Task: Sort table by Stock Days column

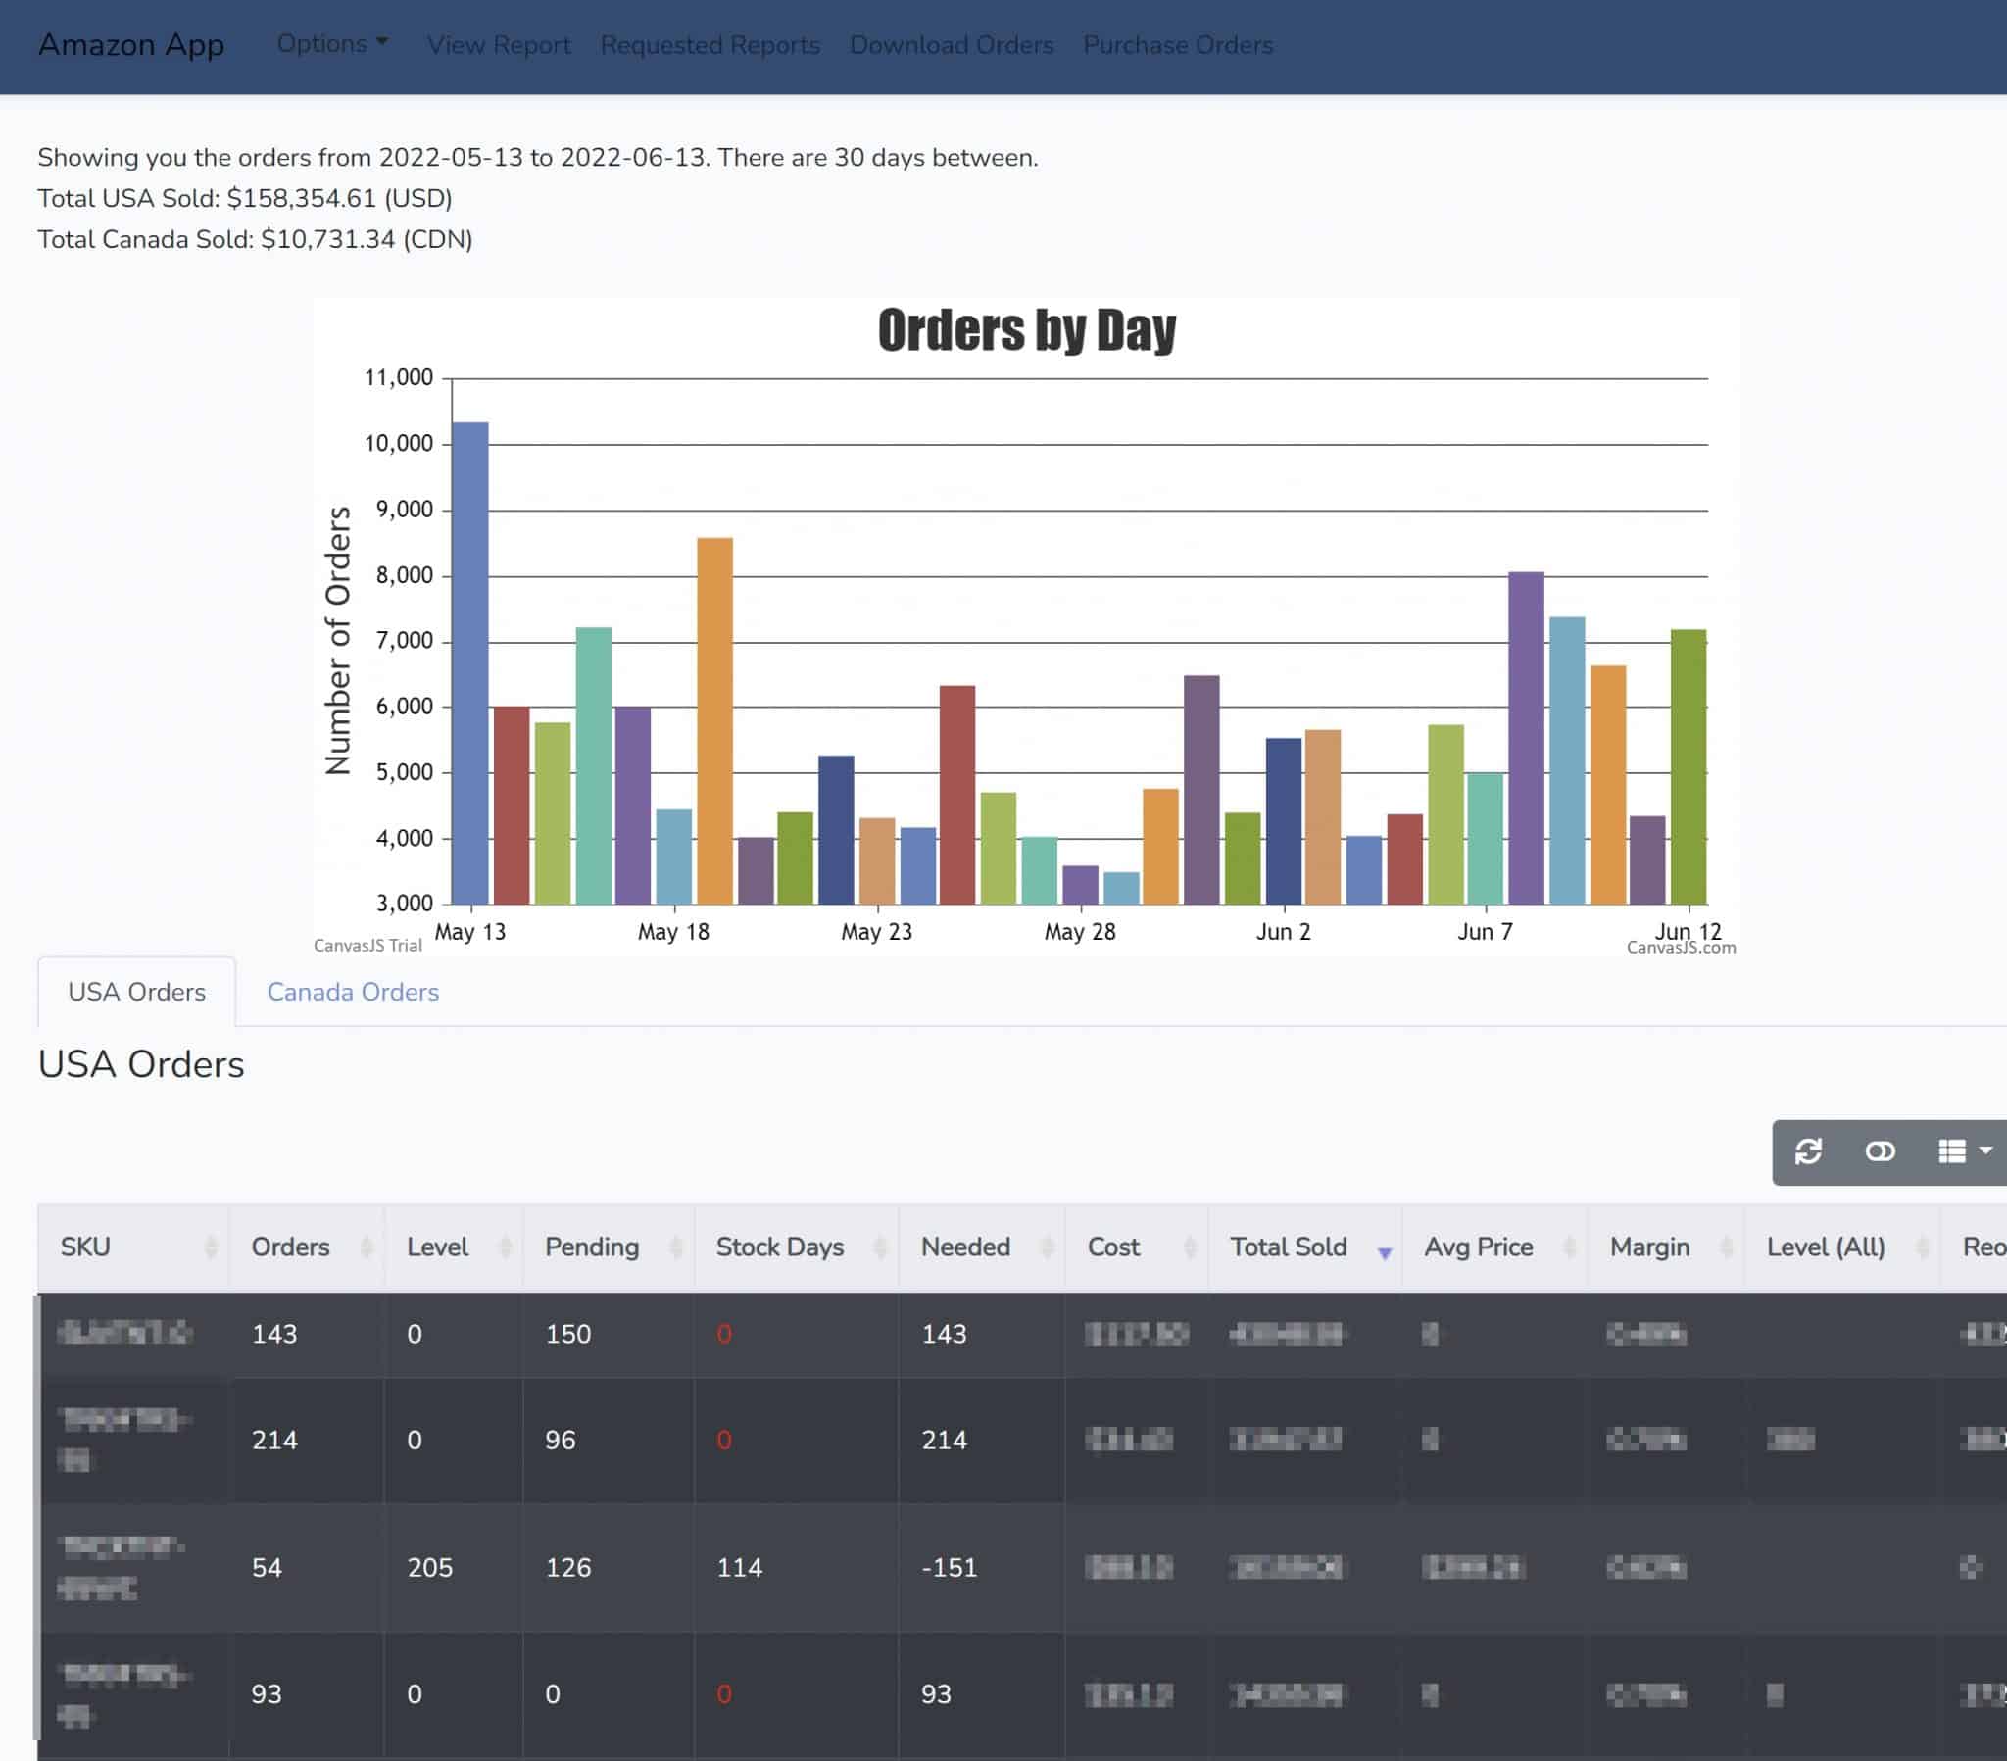Action: (x=797, y=1247)
